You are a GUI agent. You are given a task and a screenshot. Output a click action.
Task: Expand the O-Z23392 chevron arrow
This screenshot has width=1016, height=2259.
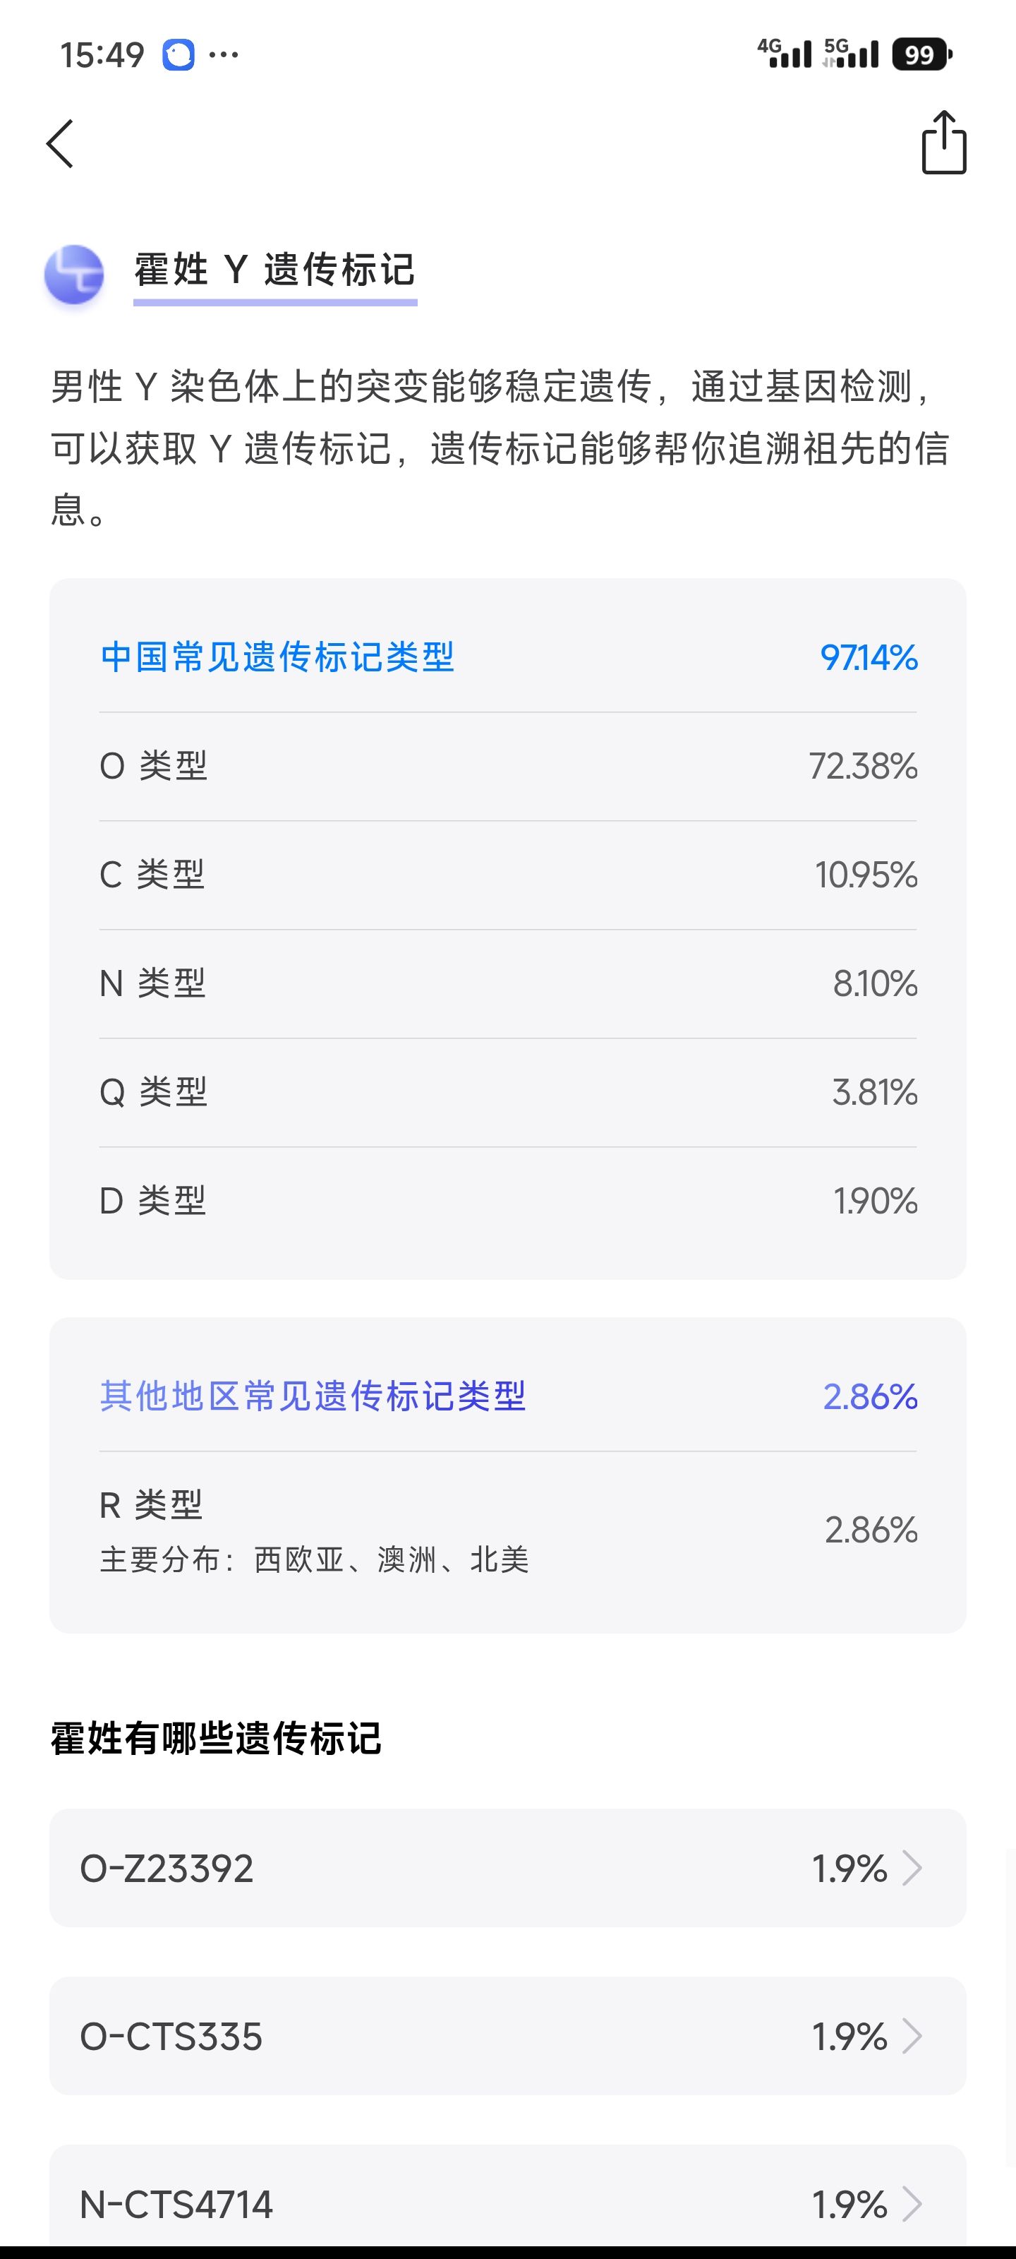pos(912,1868)
